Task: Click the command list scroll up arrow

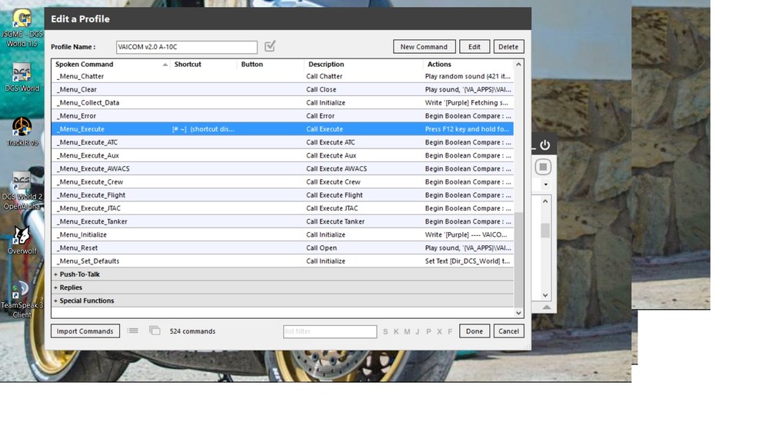Action: pyautogui.click(x=518, y=65)
